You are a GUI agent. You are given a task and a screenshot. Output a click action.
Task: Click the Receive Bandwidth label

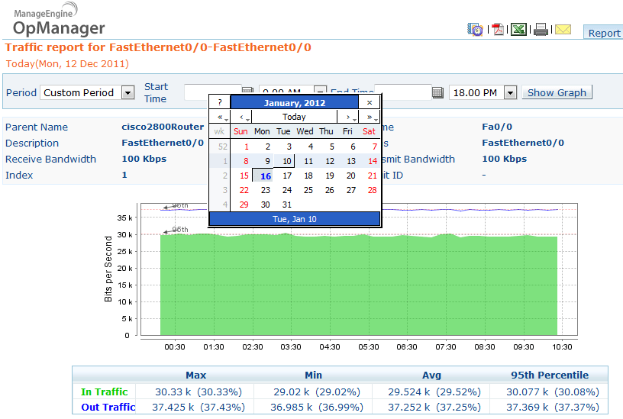50,159
